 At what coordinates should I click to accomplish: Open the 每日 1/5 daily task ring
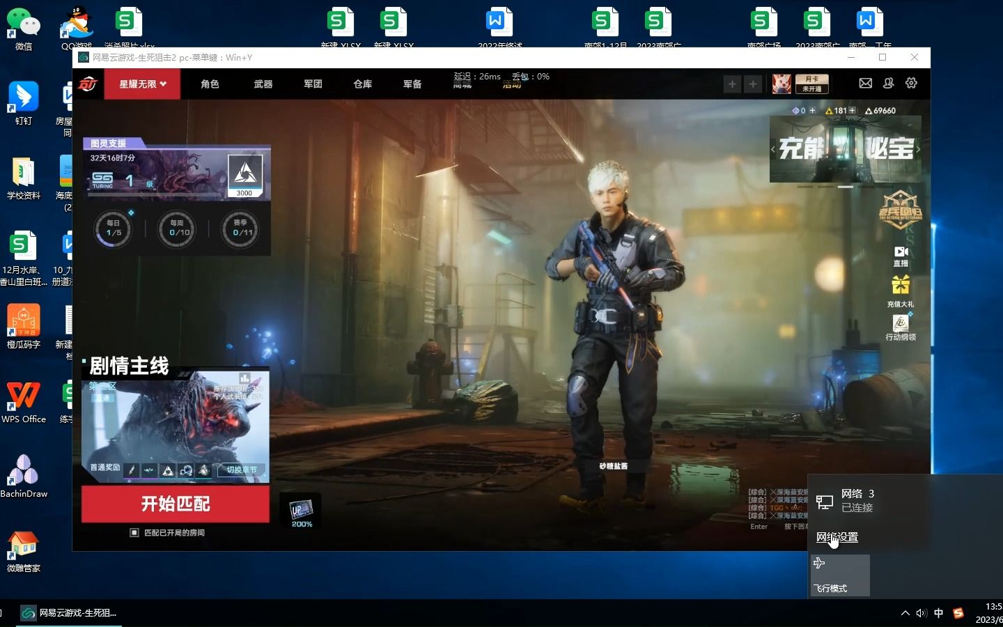tap(114, 229)
